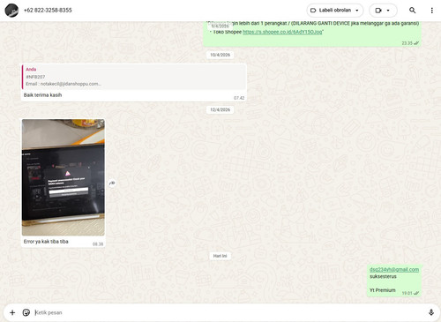Select the 'Error ya kak tiba tiba' caption
Screen dimensions: 441x322
46,242
